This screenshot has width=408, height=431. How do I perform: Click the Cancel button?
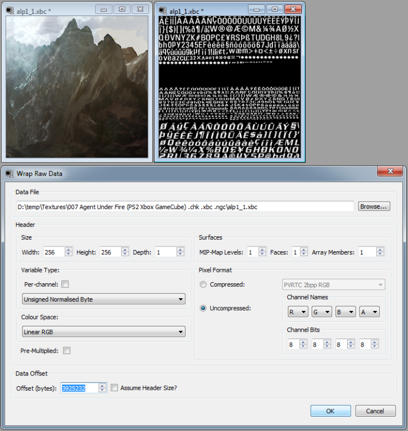[375, 411]
